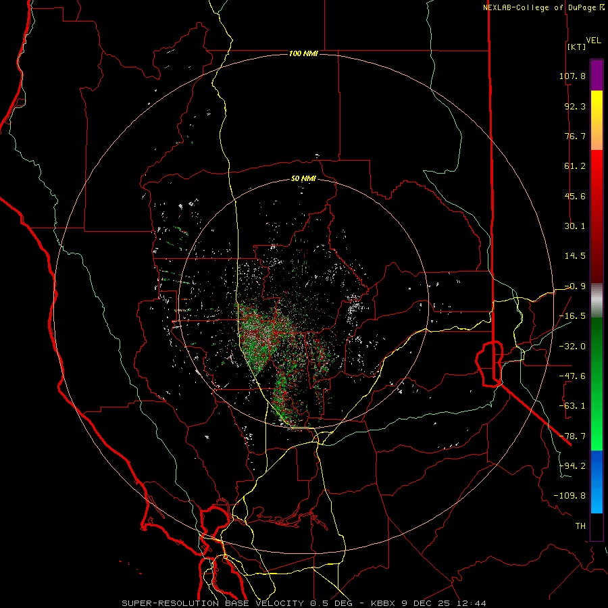
Task: Click the -63.1 legend value
Action: coord(572,406)
